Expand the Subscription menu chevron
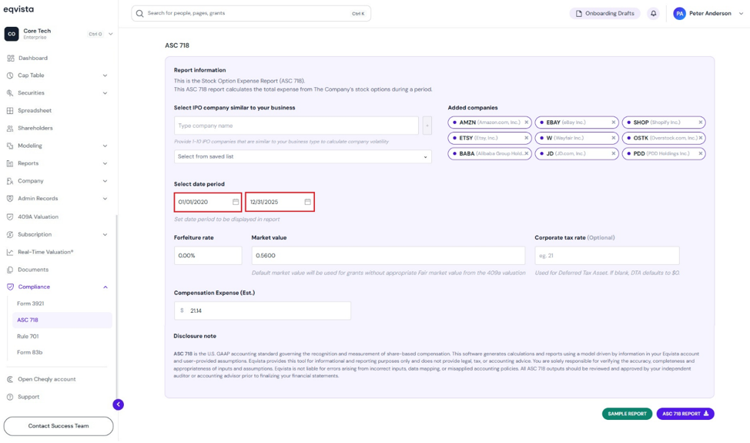The height and width of the screenshot is (443, 750). 105,235
